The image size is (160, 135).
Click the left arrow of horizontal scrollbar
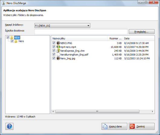[53, 111]
